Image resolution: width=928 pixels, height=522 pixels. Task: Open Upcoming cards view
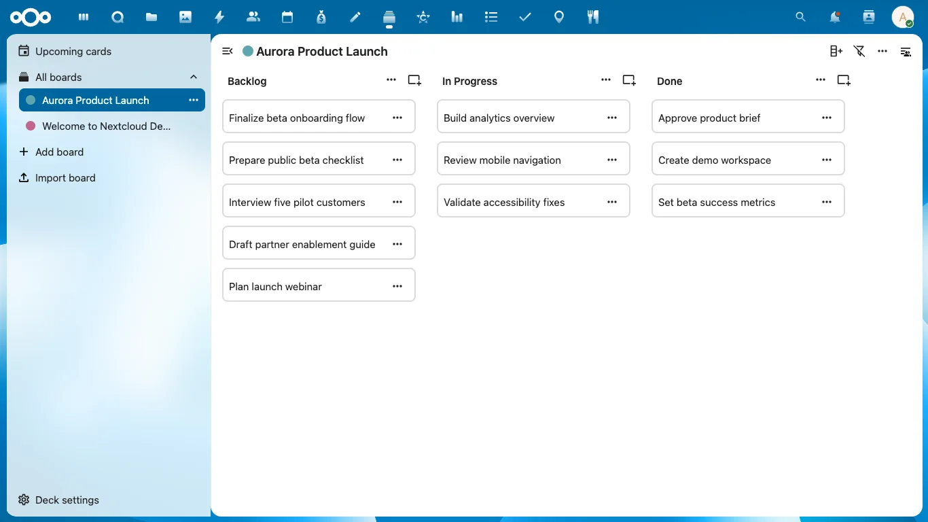pyautogui.click(x=112, y=51)
